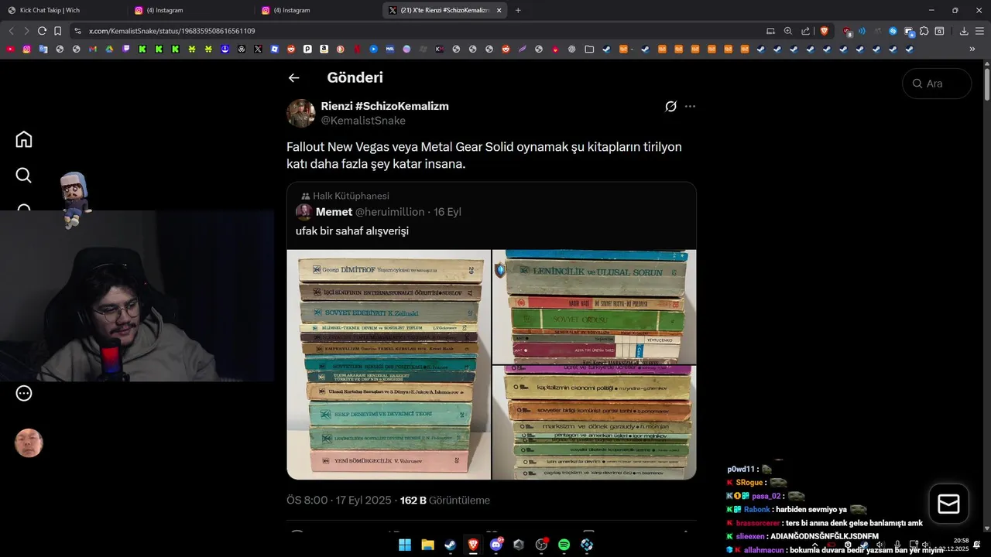Viewport: 991px width, 557px height.
Task: Open the sidebar panel toggle icon
Action: click(x=939, y=31)
